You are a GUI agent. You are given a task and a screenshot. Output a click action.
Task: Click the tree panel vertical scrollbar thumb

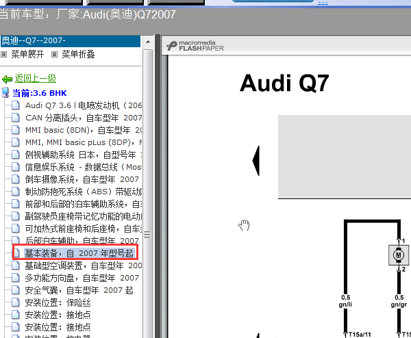coord(148,194)
